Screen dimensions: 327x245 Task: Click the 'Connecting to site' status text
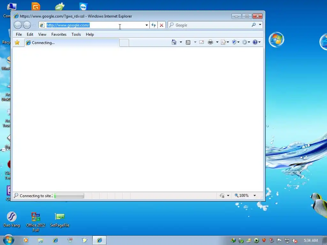[x=36, y=196]
